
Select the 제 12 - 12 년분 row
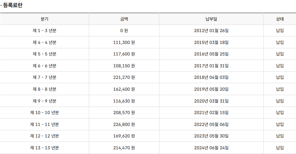point(45,136)
